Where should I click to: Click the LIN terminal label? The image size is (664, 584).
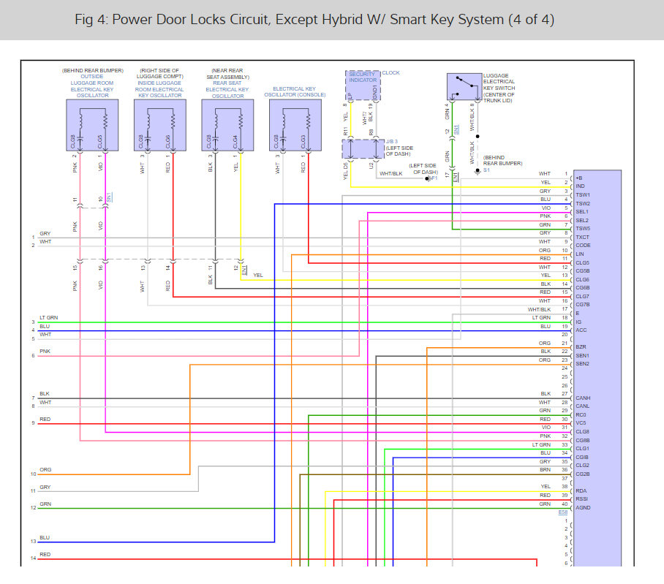tap(580, 254)
